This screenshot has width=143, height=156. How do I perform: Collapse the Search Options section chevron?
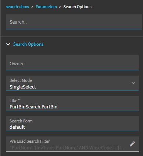(8, 44)
